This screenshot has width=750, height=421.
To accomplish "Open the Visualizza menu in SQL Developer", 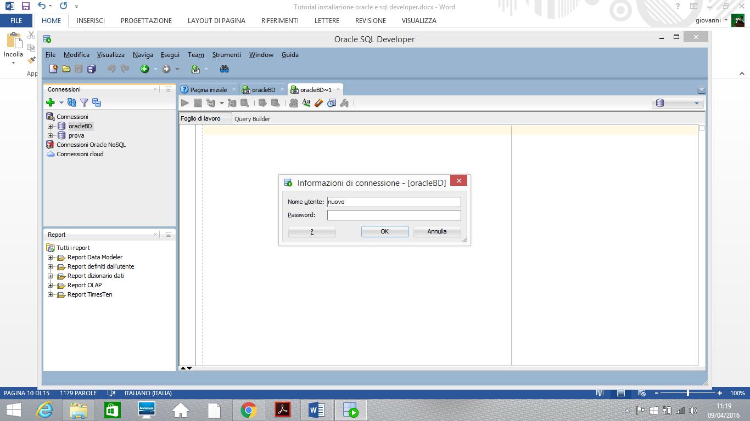I will coord(111,55).
